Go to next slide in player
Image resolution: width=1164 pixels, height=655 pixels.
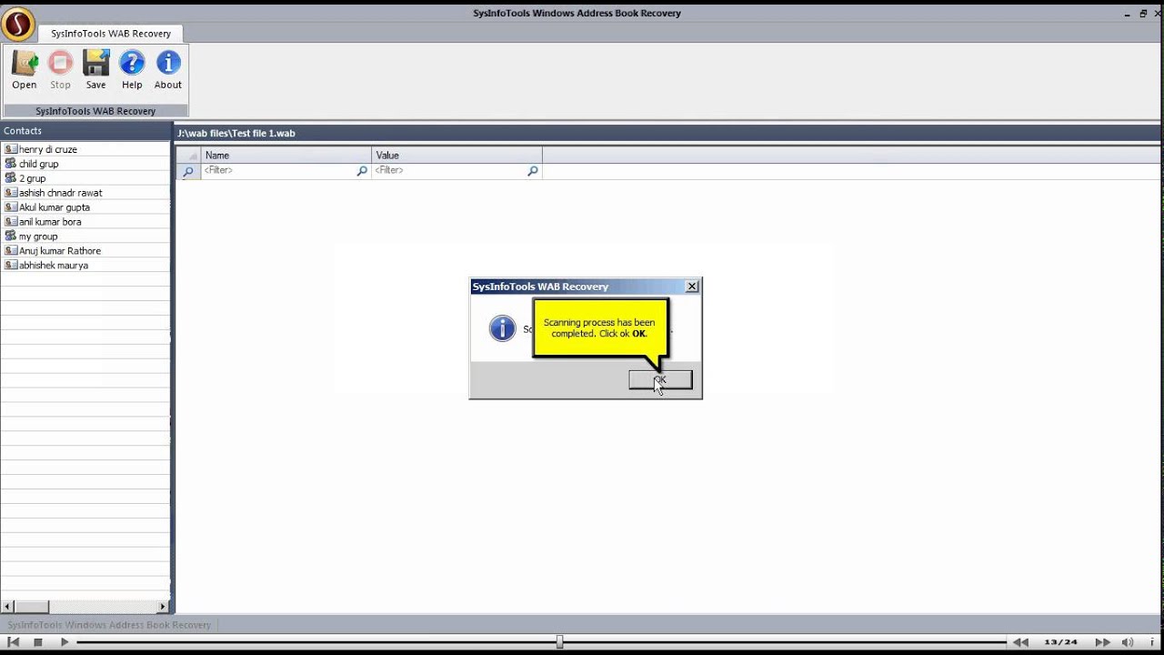[1102, 642]
